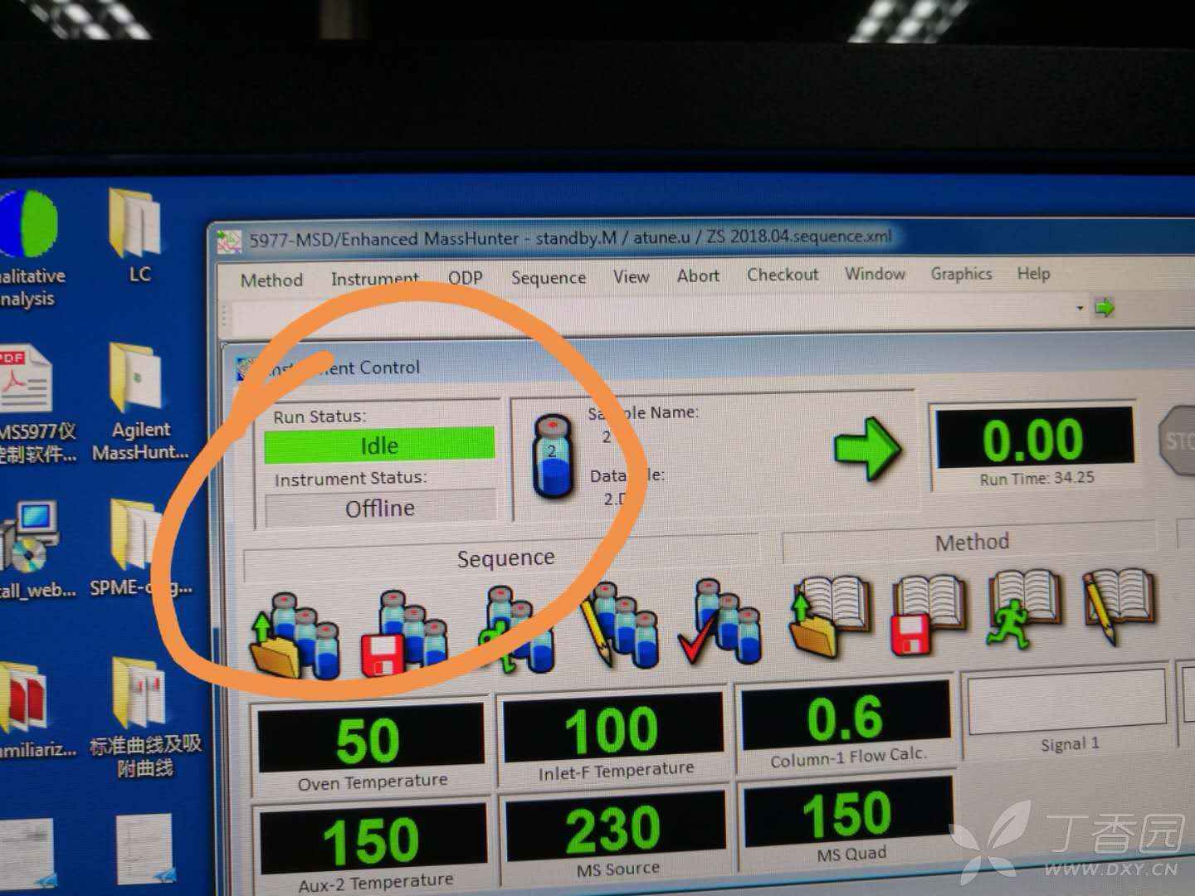Click the Run Sequence running-man vials icon
Screen dimensions: 1195x896
tap(517, 628)
